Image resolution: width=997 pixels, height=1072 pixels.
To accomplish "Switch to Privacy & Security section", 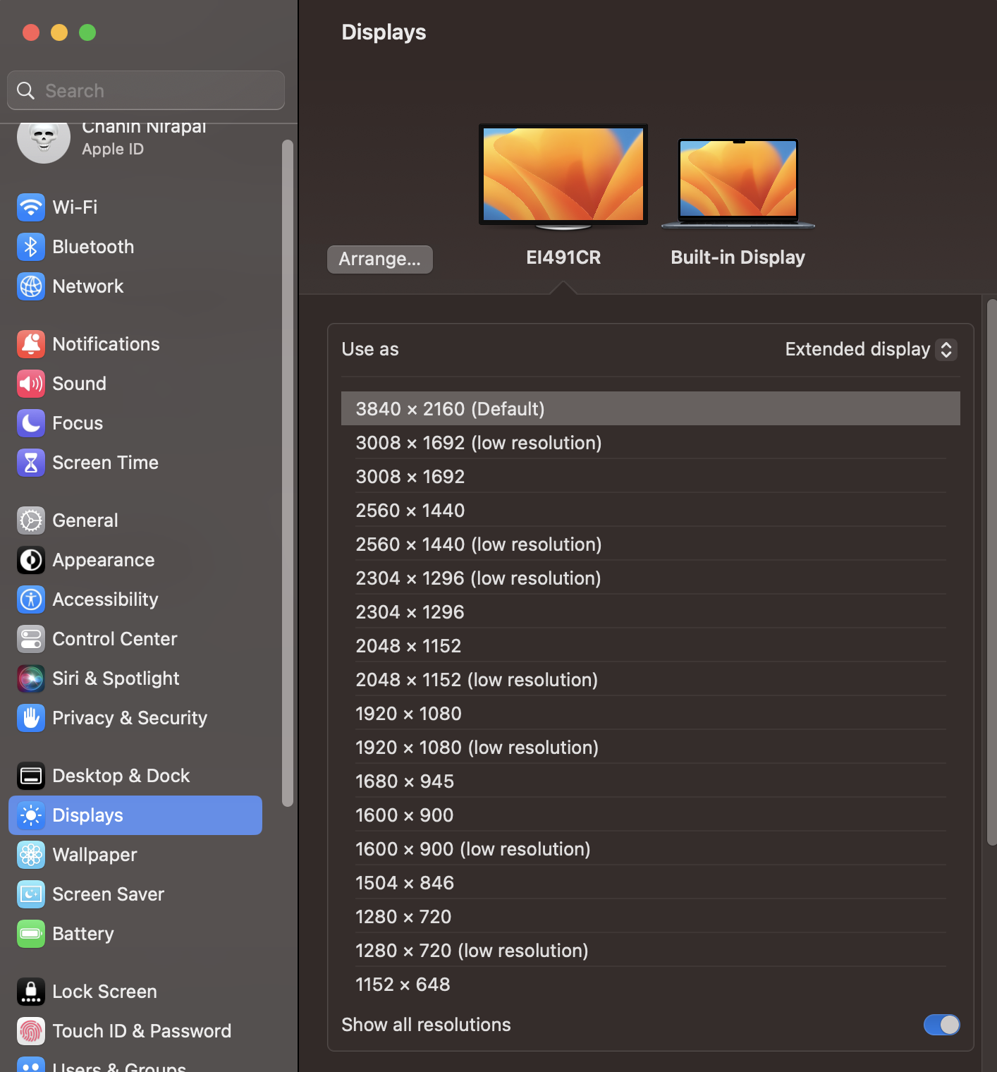I will coord(31,717).
